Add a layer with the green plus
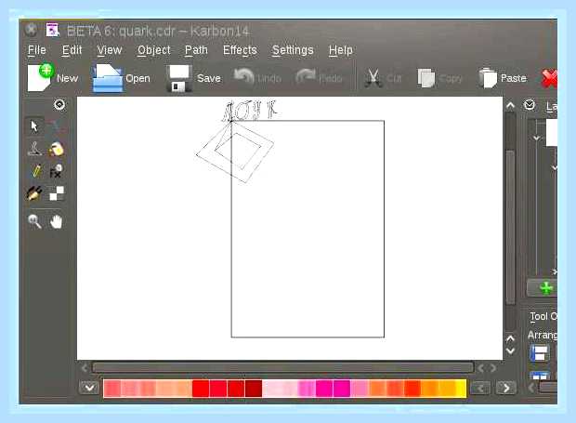 coord(546,288)
